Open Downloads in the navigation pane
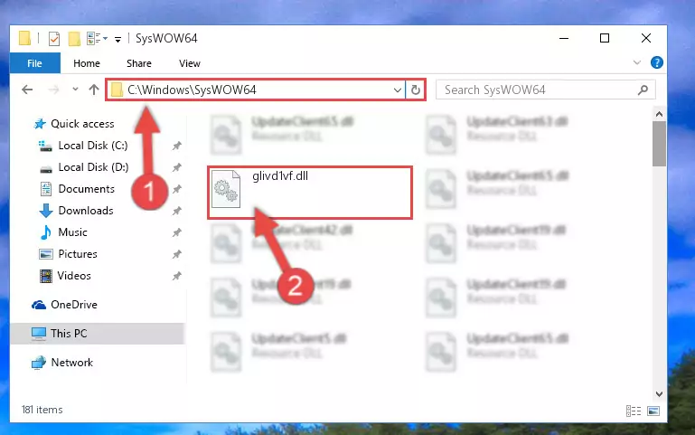 86,211
